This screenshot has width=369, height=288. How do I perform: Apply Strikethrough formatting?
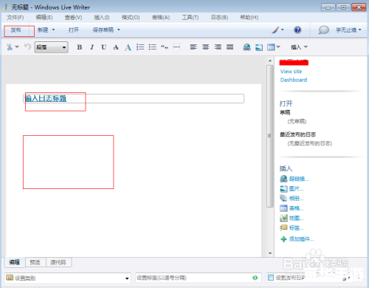click(116, 47)
